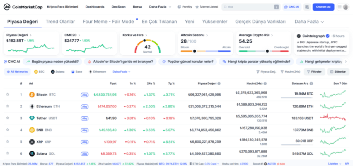
Task: Click the Tether coin icon
Action: coord(32,118)
